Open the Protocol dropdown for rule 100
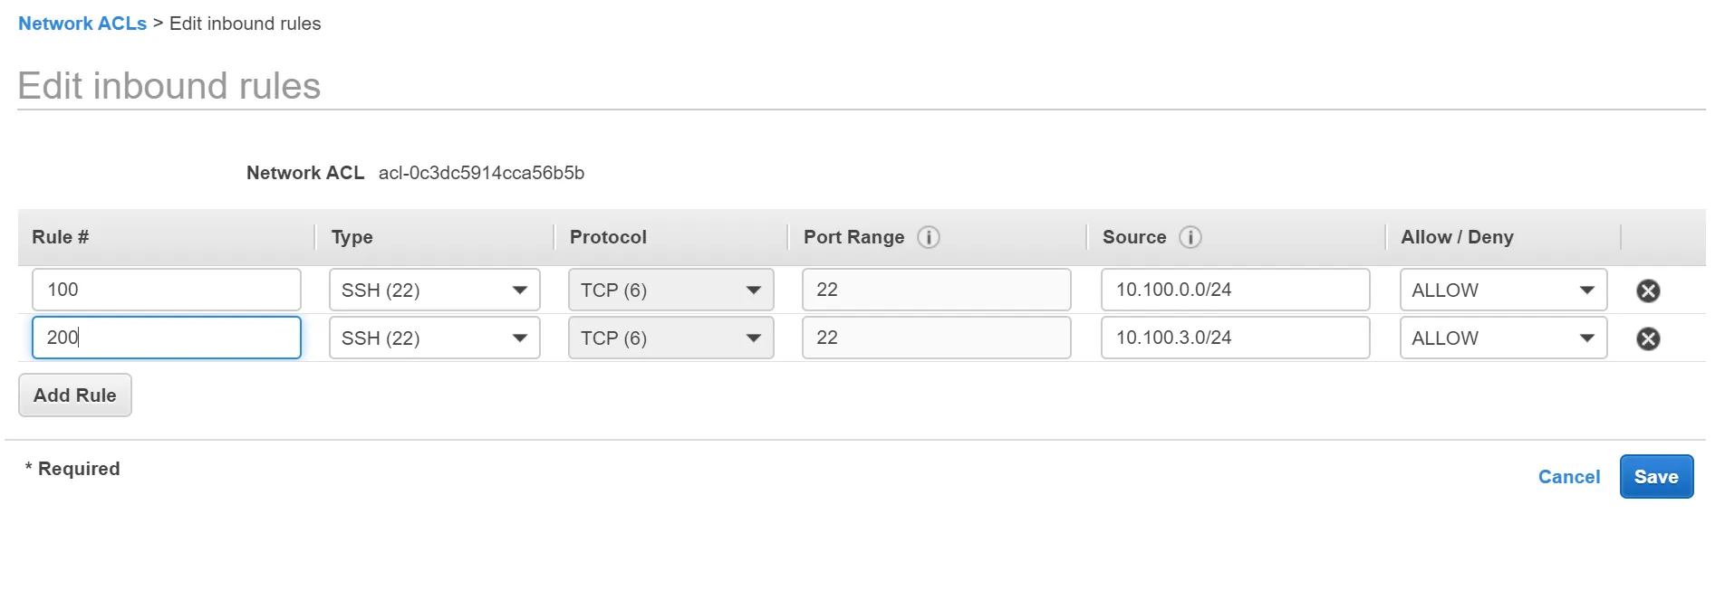Screen dimensions: 1725x600 [671, 290]
